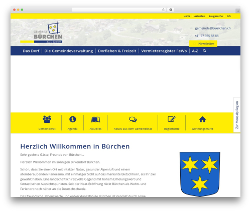Click Neues aus dem Gemeinderat label
The image size is (251, 212).
point(133,129)
